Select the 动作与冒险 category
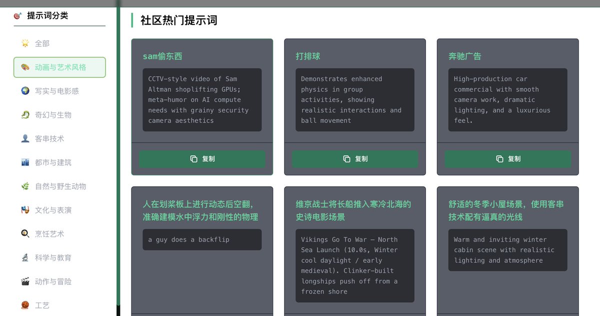 [x=59, y=282]
